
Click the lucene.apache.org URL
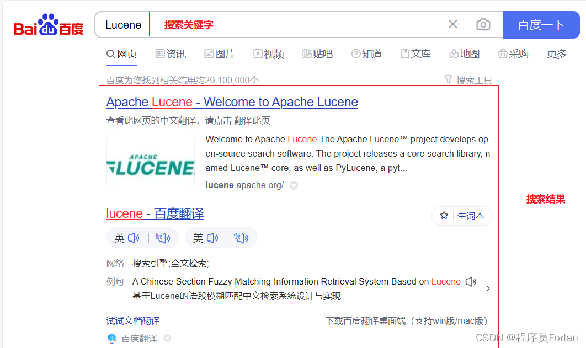(x=244, y=185)
